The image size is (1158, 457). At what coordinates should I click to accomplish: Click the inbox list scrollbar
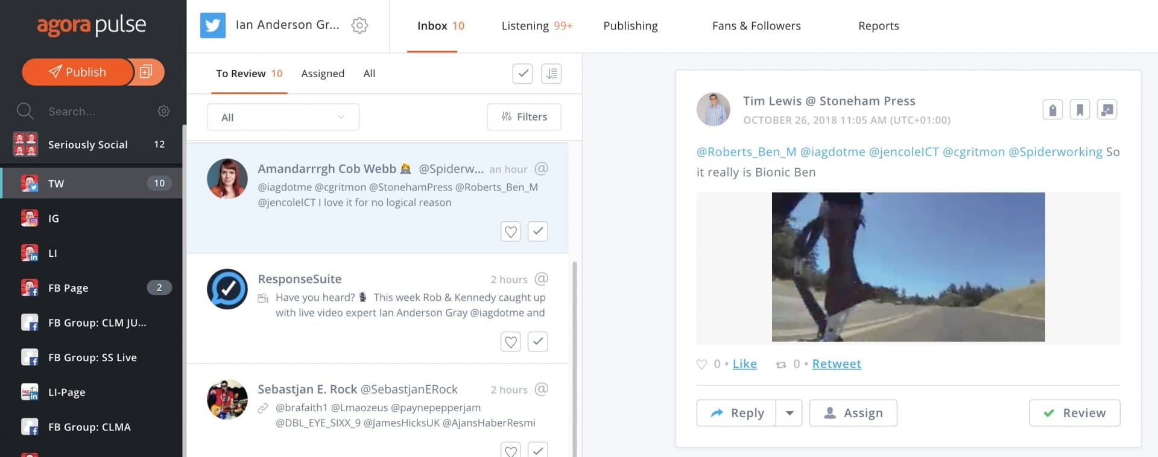575,359
